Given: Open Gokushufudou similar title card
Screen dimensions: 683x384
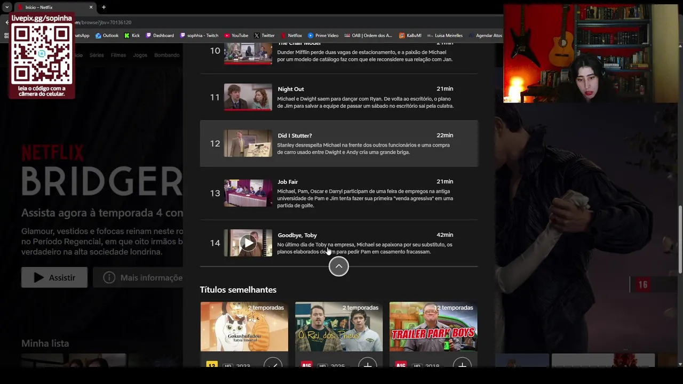Looking at the screenshot, I should (x=244, y=326).
